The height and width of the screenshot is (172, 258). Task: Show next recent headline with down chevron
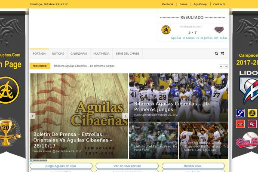click(221, 66)
